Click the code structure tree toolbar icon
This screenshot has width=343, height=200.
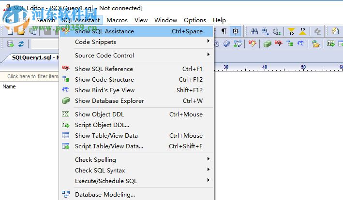[290, 43]
